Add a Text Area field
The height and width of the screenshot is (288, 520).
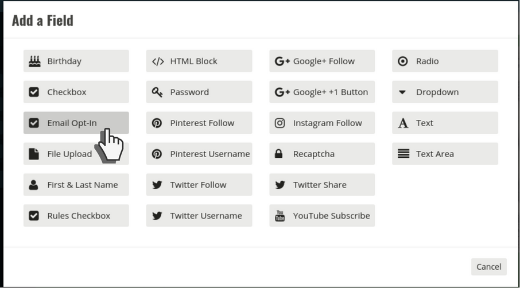[445, 154]
